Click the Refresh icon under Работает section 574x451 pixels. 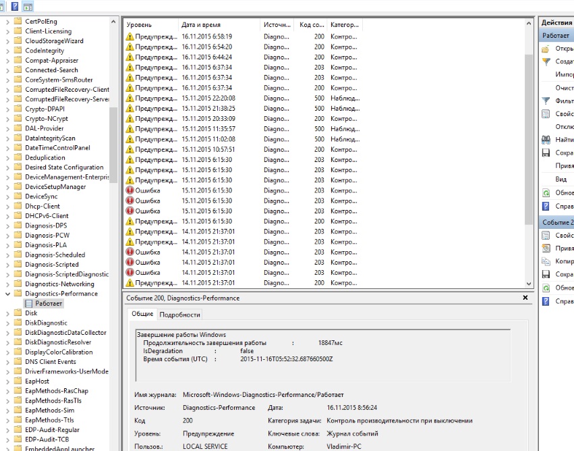(x=546, y=192)
